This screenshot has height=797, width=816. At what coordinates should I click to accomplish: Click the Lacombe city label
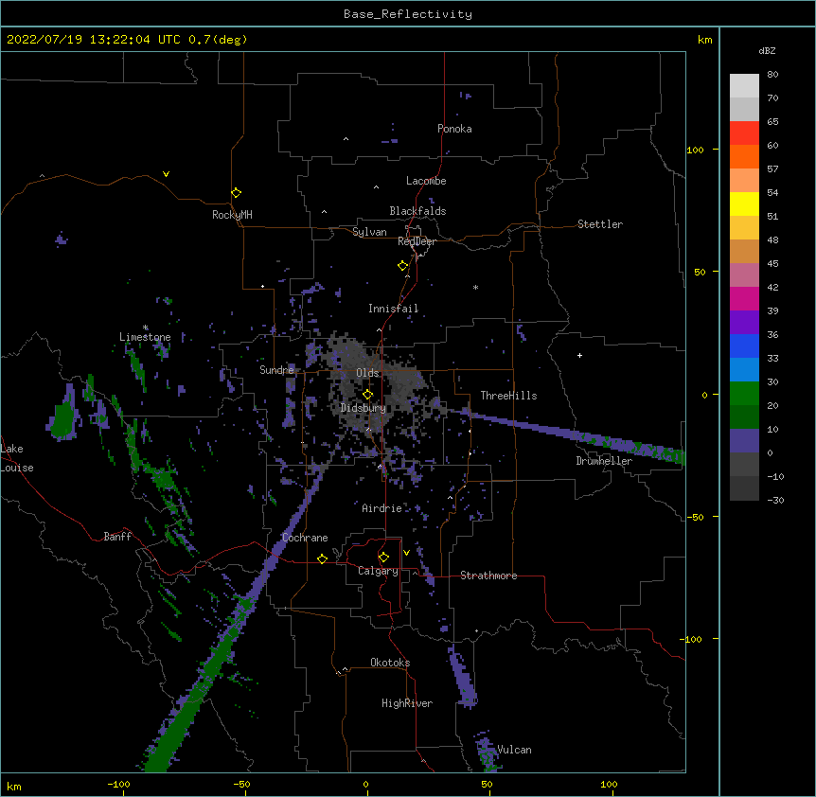(x=426, y=181)
